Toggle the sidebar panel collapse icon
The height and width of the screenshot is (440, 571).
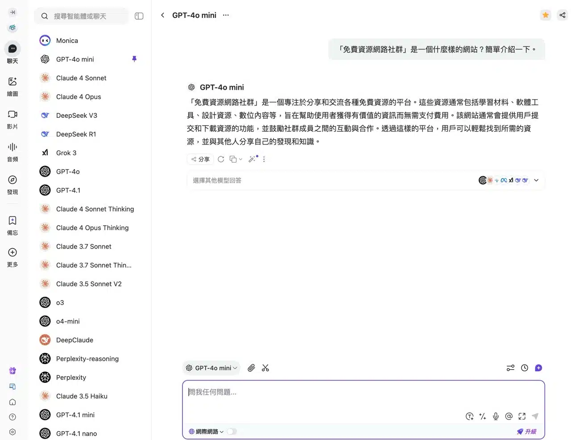tap(139, 16)
